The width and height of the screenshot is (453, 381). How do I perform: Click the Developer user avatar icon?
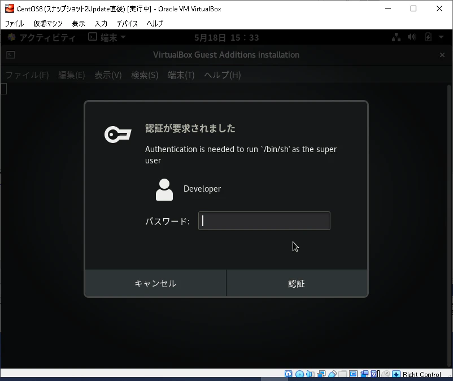pos(164,189)
